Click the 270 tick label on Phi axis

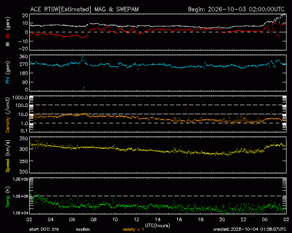coord(24,64)
